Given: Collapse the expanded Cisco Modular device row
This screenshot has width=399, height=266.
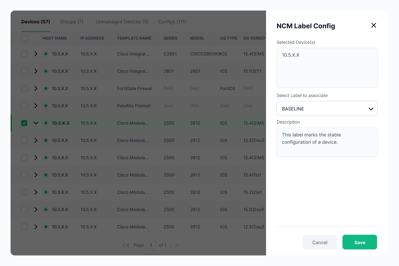Looking at the screenshot, I should pyautogui.click(x=36, y=123).
